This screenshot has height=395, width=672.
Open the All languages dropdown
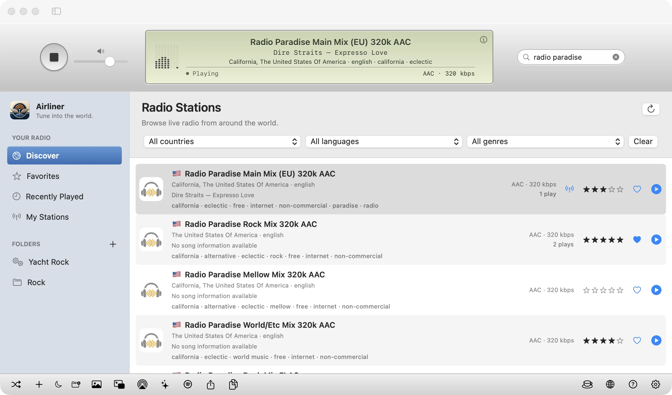point(384,141)
